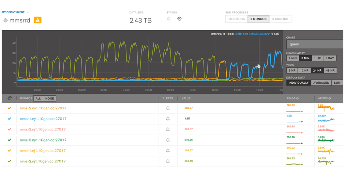
Task: Click the My Deployment breadcrumb link
Action: [13, 12]
